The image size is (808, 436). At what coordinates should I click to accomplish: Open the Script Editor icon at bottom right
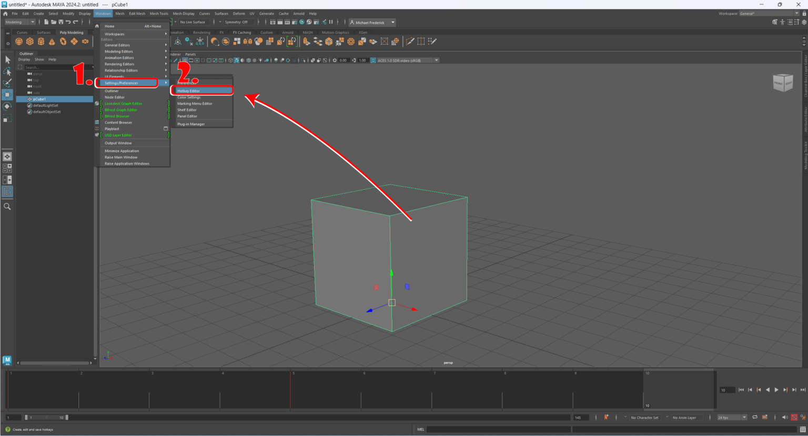[802, 429]
